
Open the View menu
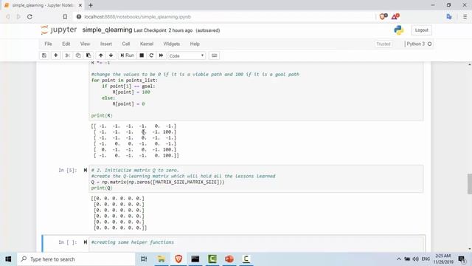point(86,44)
